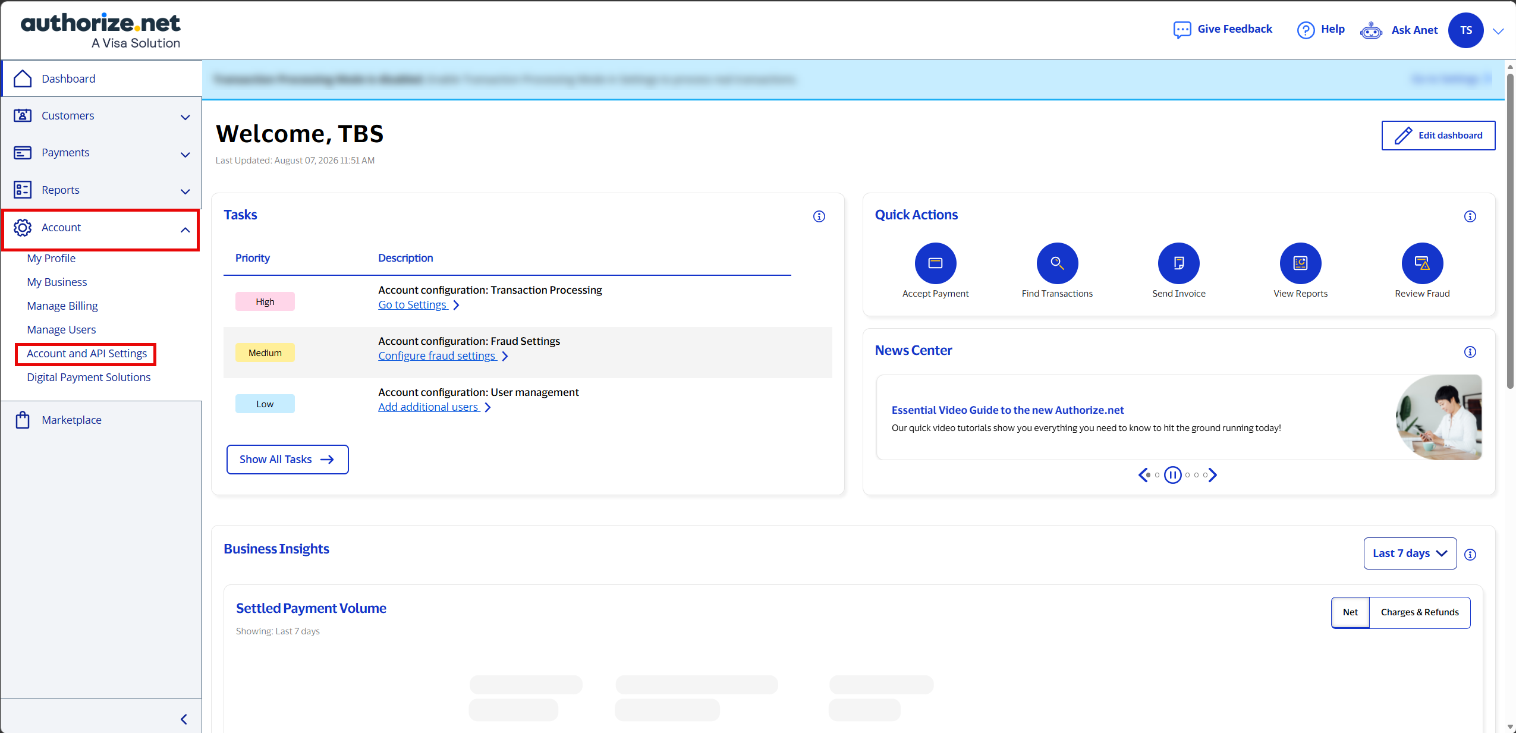Screen dimensions: 1516x733
Task: Click the Customers sidebar icon
Action: 23,115
